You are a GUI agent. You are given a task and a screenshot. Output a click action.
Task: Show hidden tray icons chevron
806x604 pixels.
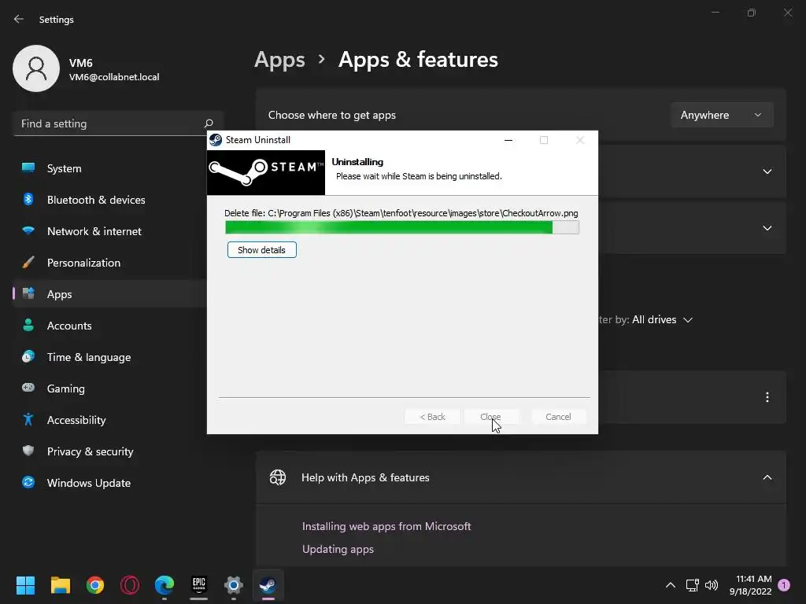point(671,585)
